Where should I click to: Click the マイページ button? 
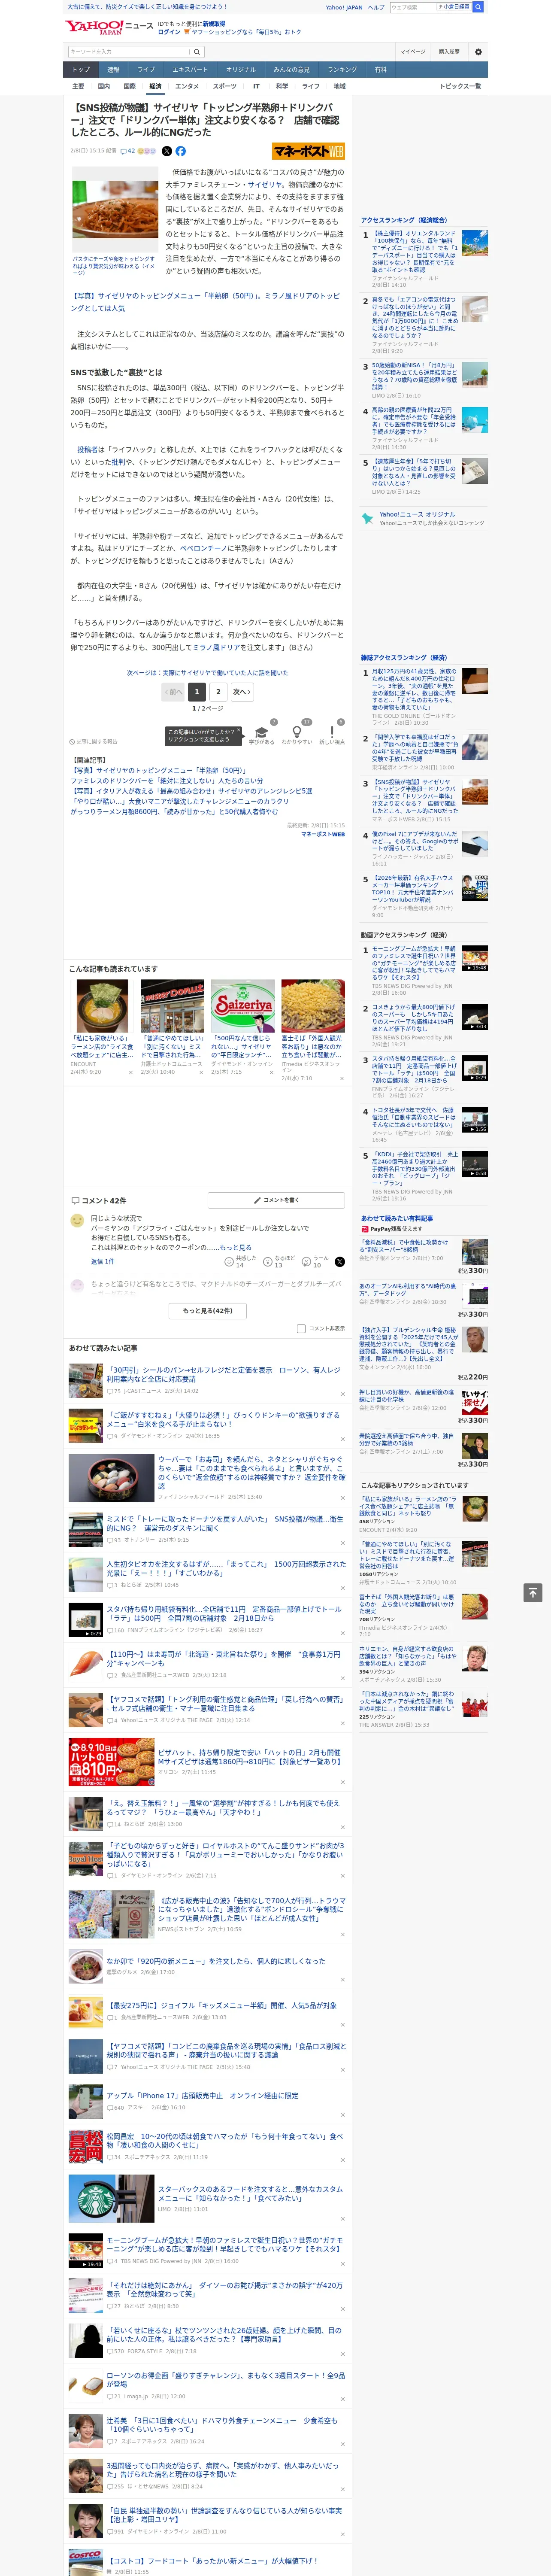413,51
